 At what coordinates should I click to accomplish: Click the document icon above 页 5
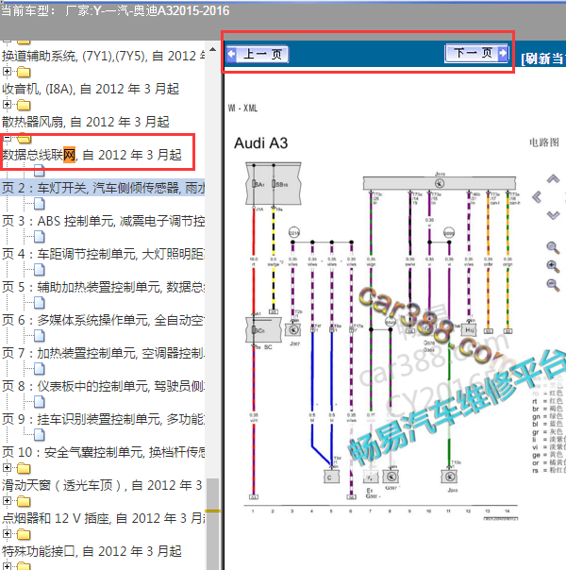pyautogui.click(x=40, y=270)
